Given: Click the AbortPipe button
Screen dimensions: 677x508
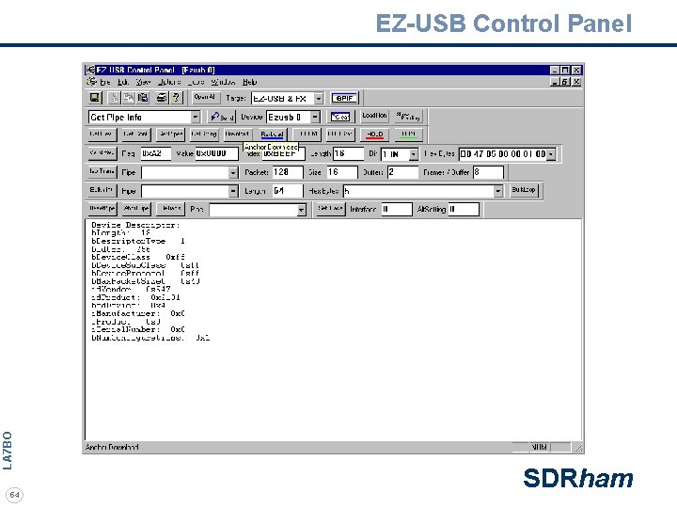Looking at the screenshot, I should pyautogui.click(x=136, y=209).
